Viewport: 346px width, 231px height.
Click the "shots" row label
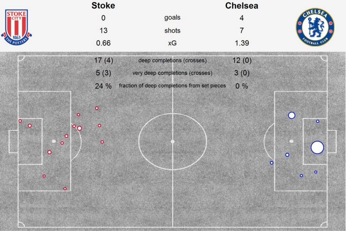tap(172, 30)
